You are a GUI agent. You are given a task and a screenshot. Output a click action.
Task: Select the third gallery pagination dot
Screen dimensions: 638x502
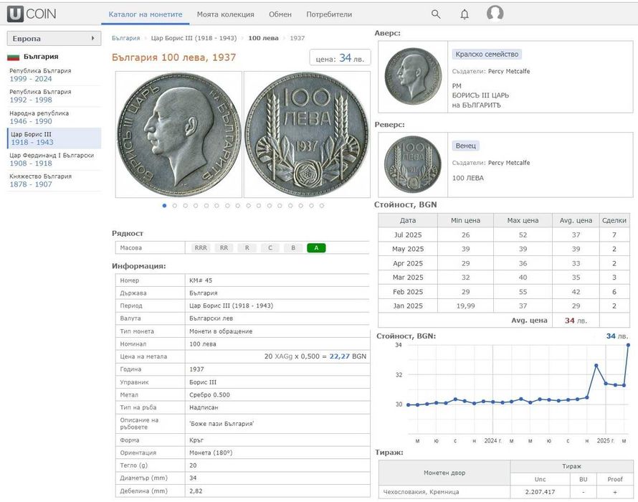tap(186, 206)
